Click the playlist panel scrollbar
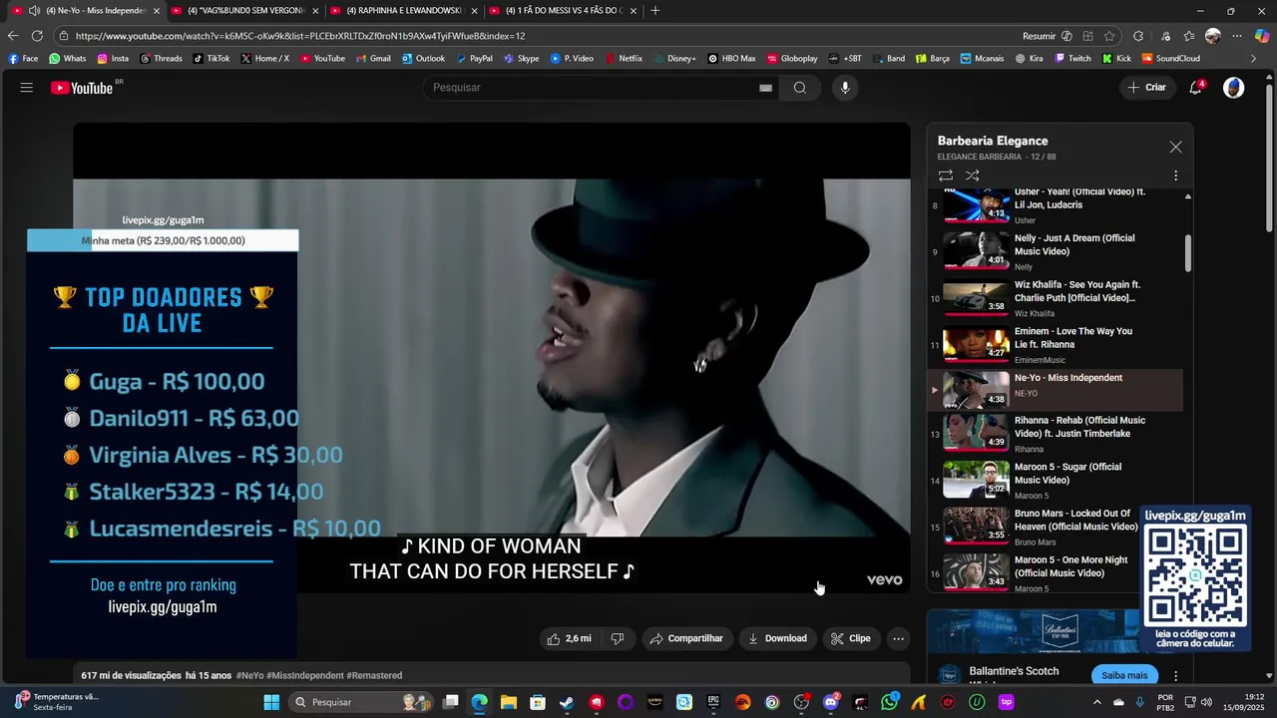1277x718 pixels. click(1187, 253)
